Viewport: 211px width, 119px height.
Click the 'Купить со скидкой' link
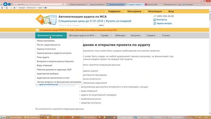coord(119,21)
